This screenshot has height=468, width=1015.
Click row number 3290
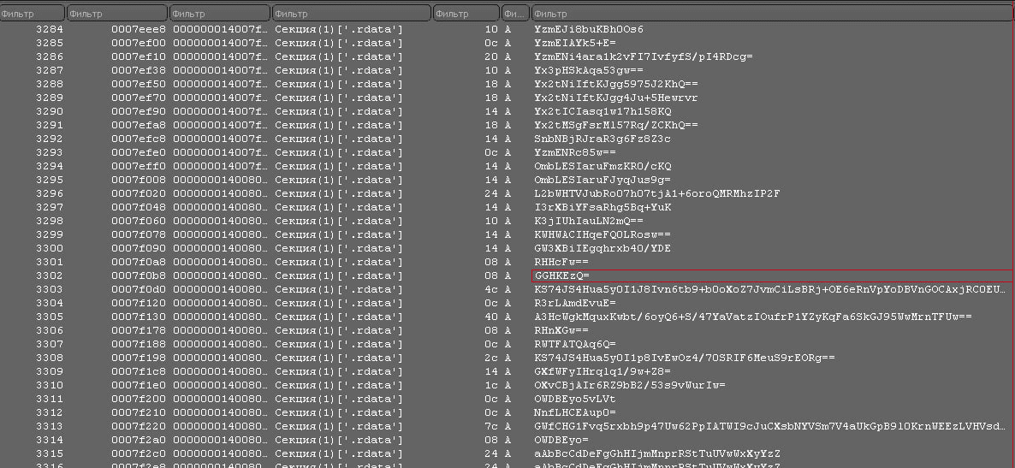(49, 111)
